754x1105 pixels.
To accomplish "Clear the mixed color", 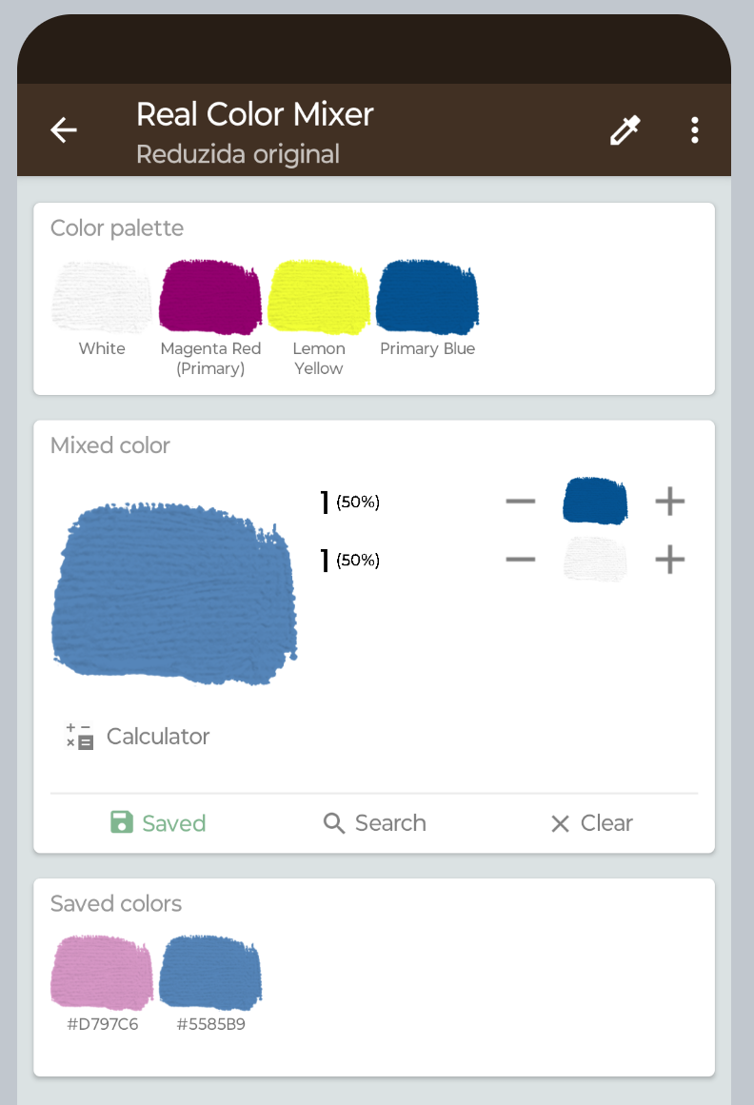I will tap(592, 823).
